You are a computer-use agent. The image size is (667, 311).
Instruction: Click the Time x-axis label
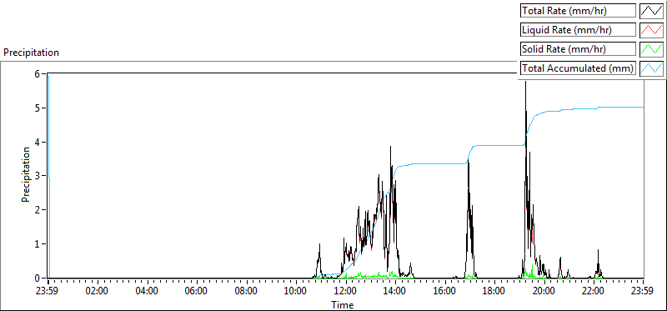(343, 305)
